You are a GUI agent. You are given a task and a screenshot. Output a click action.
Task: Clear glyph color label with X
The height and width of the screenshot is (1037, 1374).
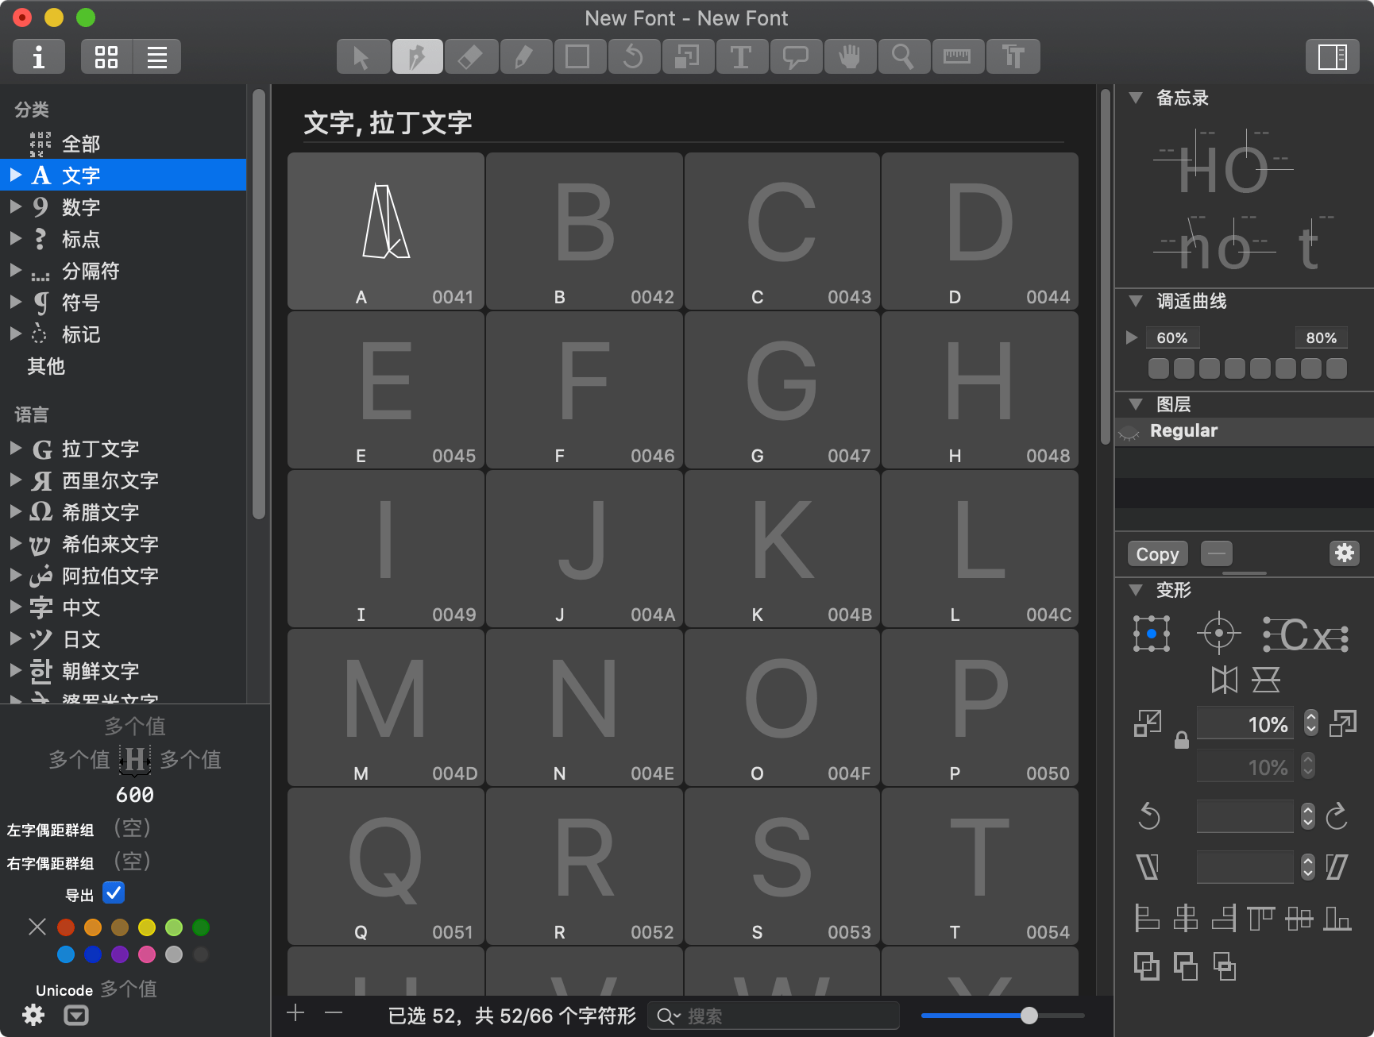click(37, 927)
